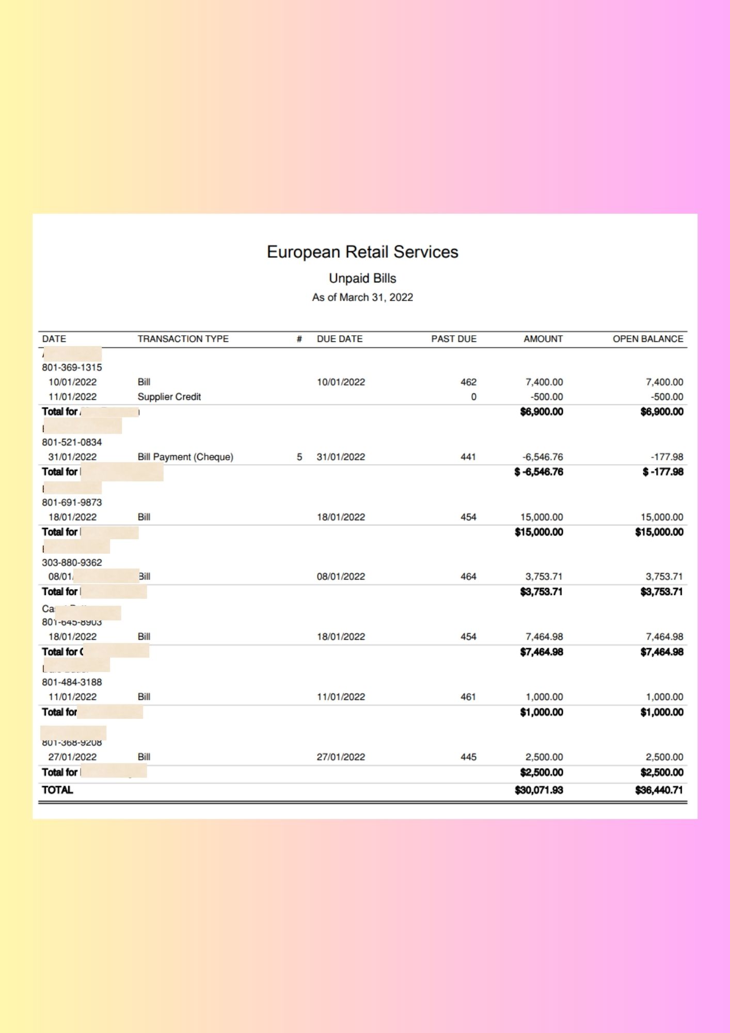This screenshot has height=1033, width=730.
Task: Open the Supplier Credit transaction
Action: coord(169,397)
